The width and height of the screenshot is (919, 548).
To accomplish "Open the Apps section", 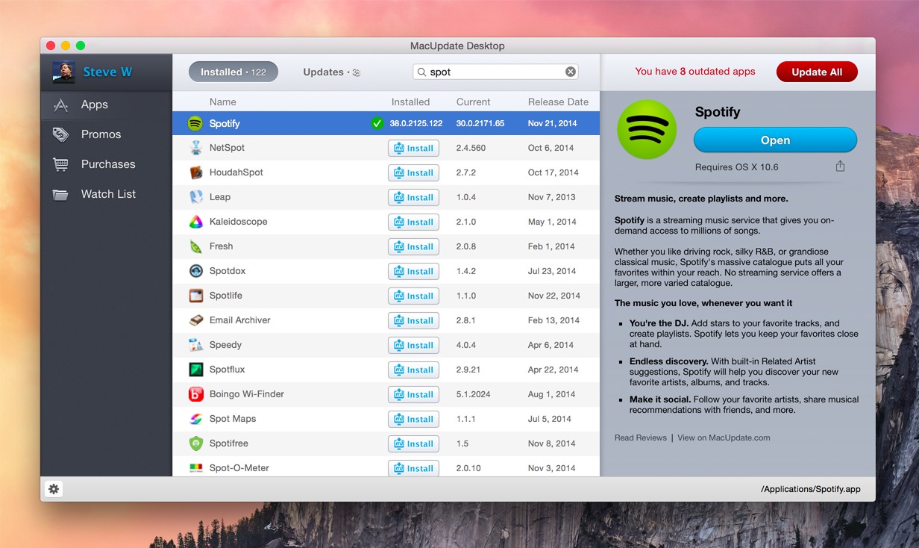I will click(x=107, y=105).
